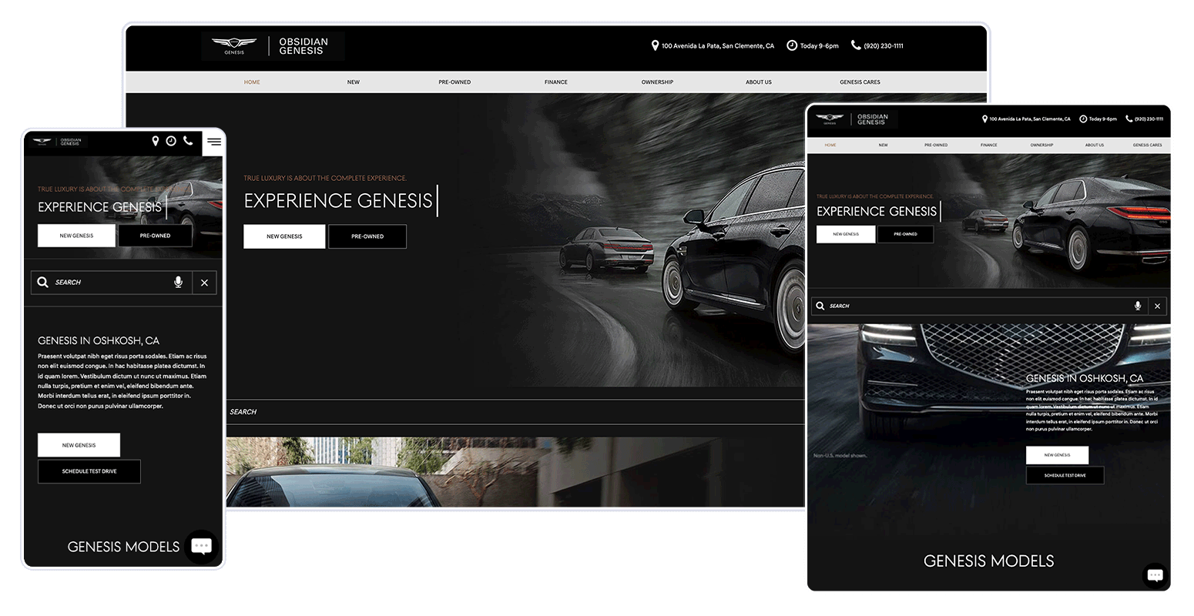1194x616 pixels.
Task: Close the mobile search bar with the X
Action: (204, 283)
